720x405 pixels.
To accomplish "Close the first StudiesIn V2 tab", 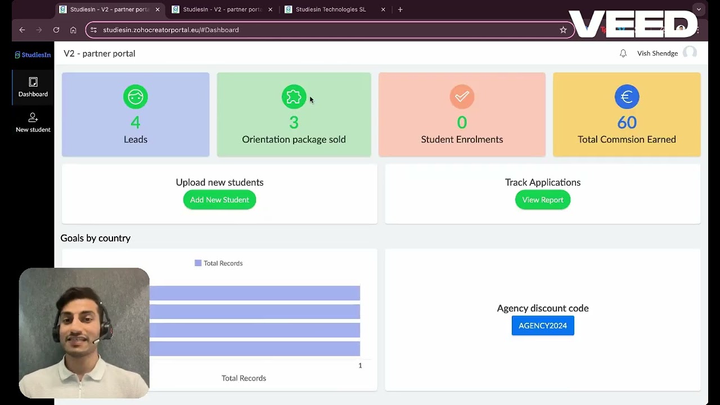I will click(157, 10).
